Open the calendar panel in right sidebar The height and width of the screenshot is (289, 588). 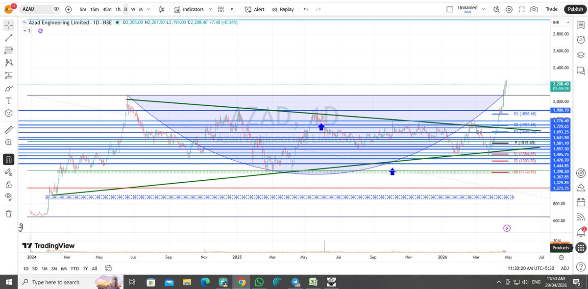pos(580,202)
